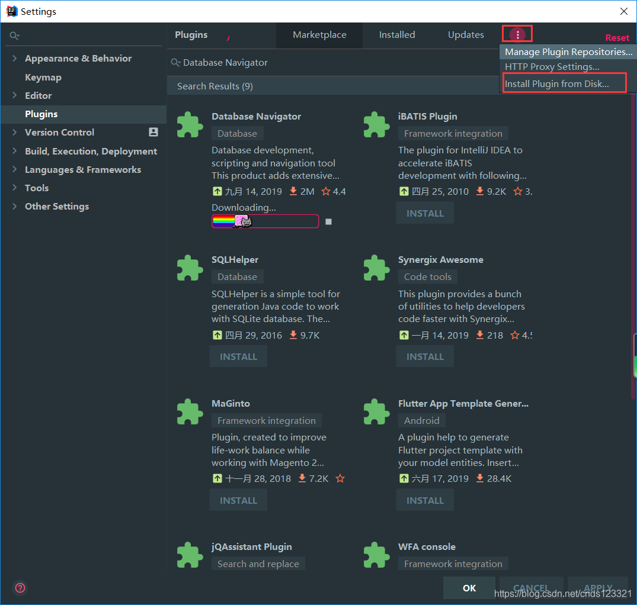Install the MaGinto plugin
Screen dimensions: 637x605
pyautogui.click(x=238, y=500)
